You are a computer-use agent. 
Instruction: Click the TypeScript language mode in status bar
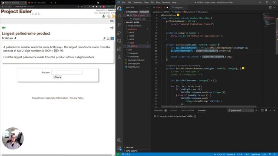[255, 154]
